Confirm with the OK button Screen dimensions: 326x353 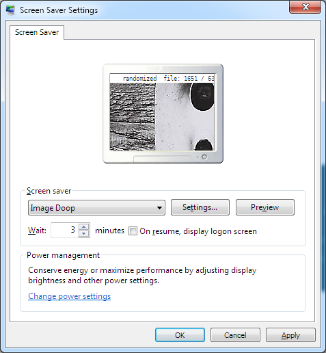click(180, 335)
